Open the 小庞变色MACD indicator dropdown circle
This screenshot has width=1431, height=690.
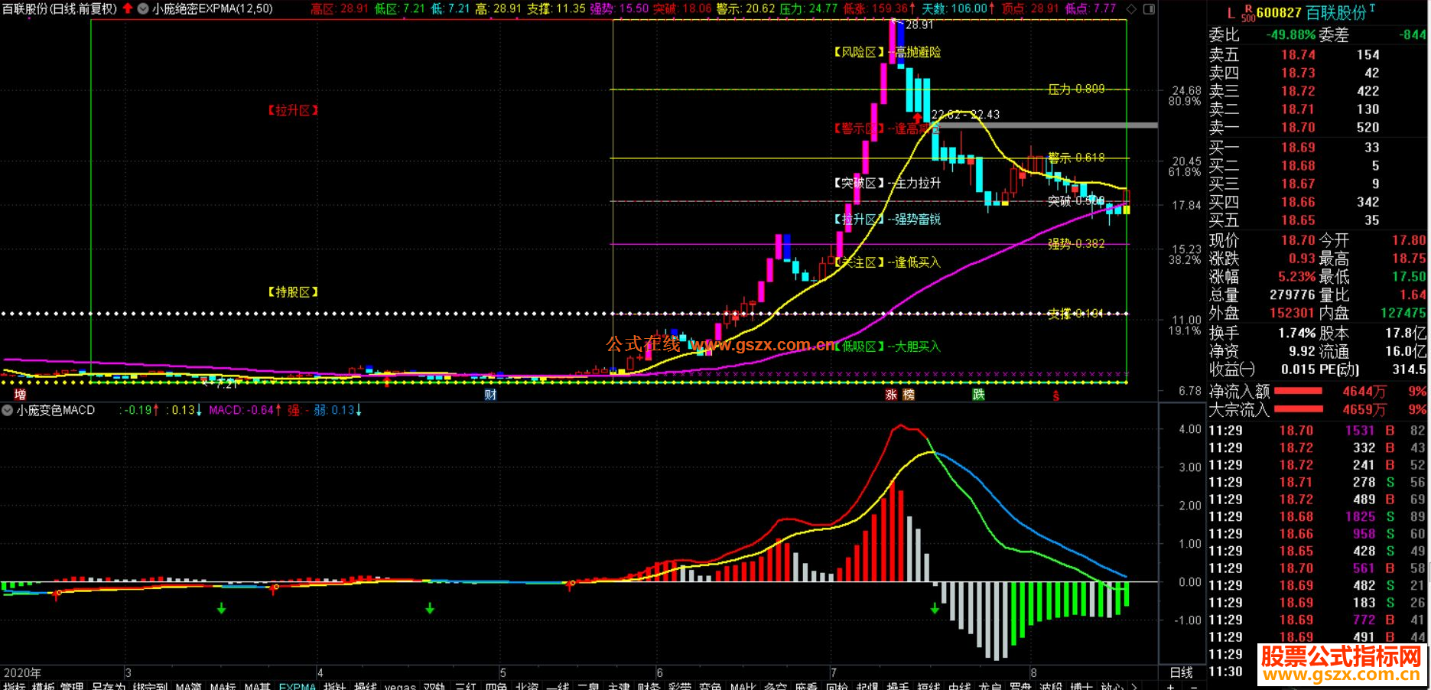(8, 410)
